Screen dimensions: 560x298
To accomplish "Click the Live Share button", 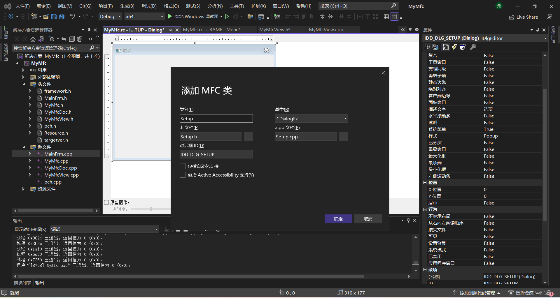I will point(524,17).
